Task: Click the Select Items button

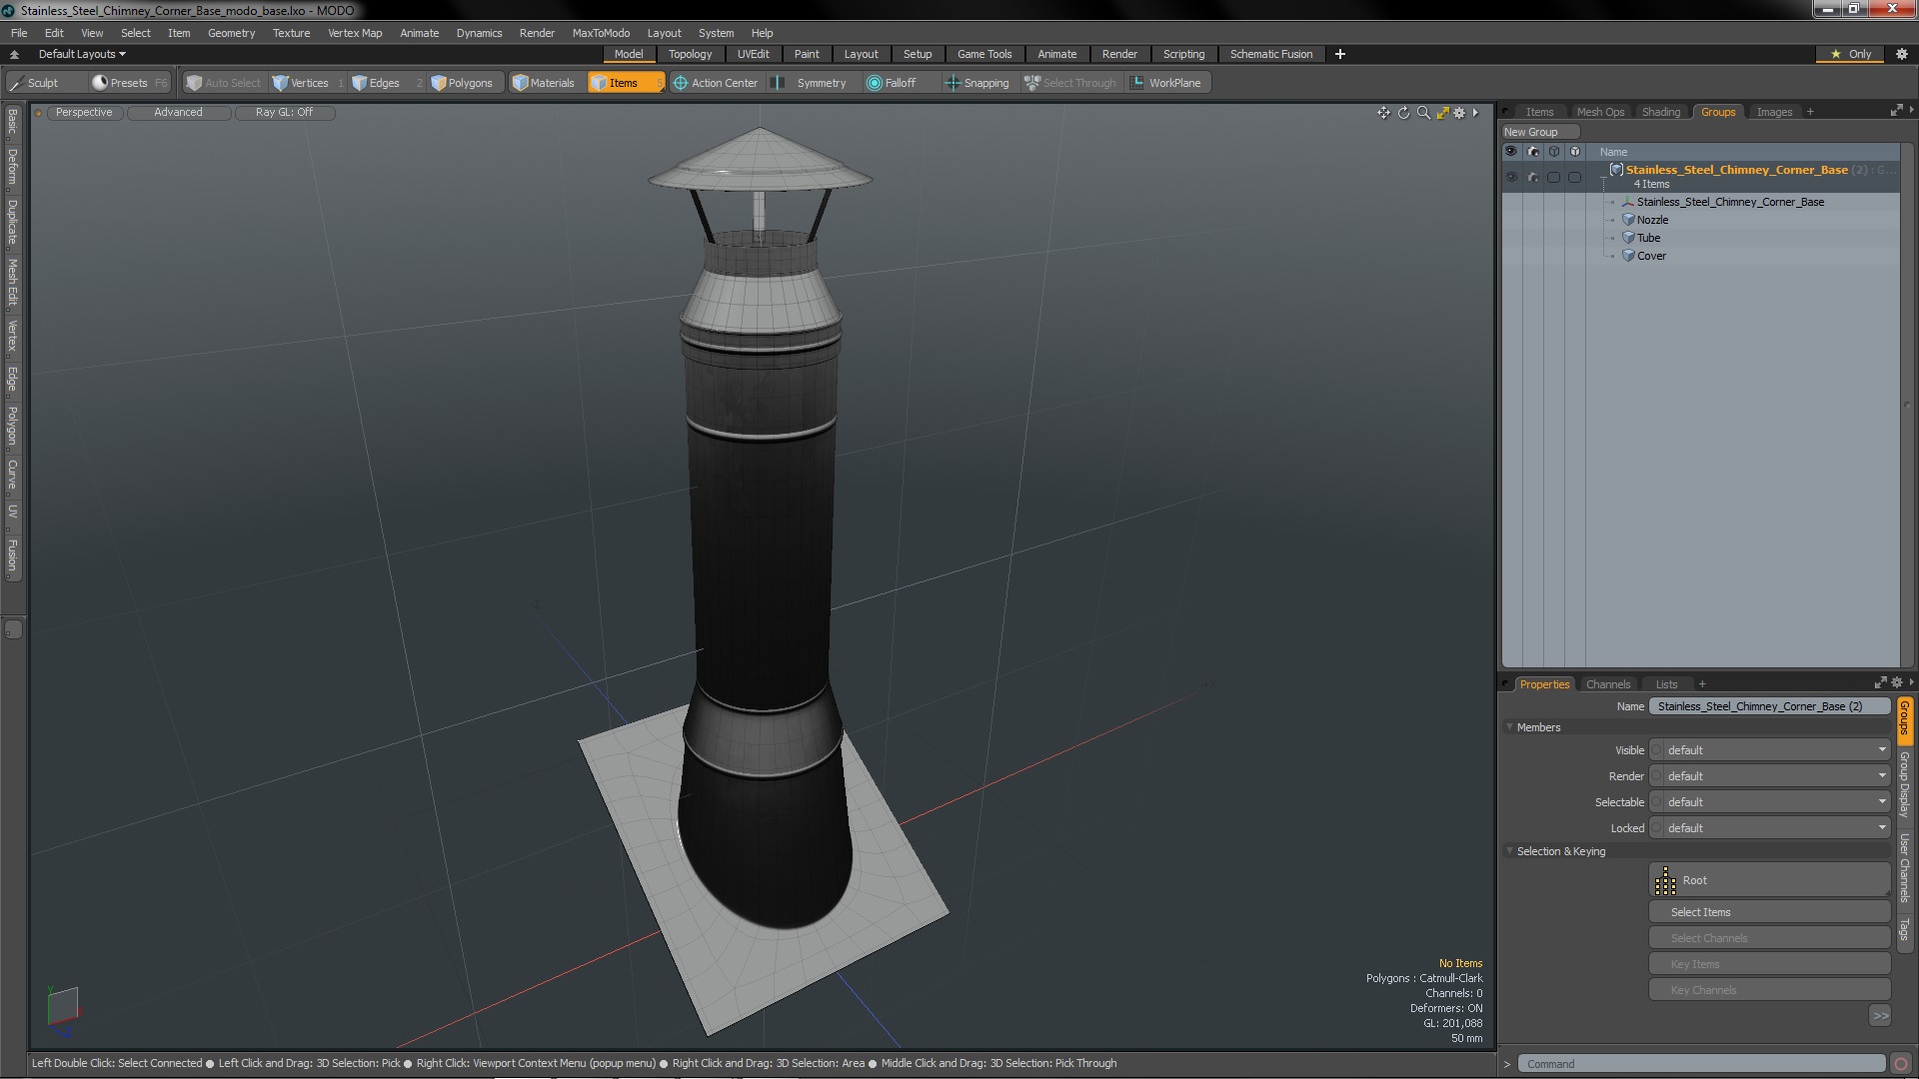Action: pos(1768,912)
